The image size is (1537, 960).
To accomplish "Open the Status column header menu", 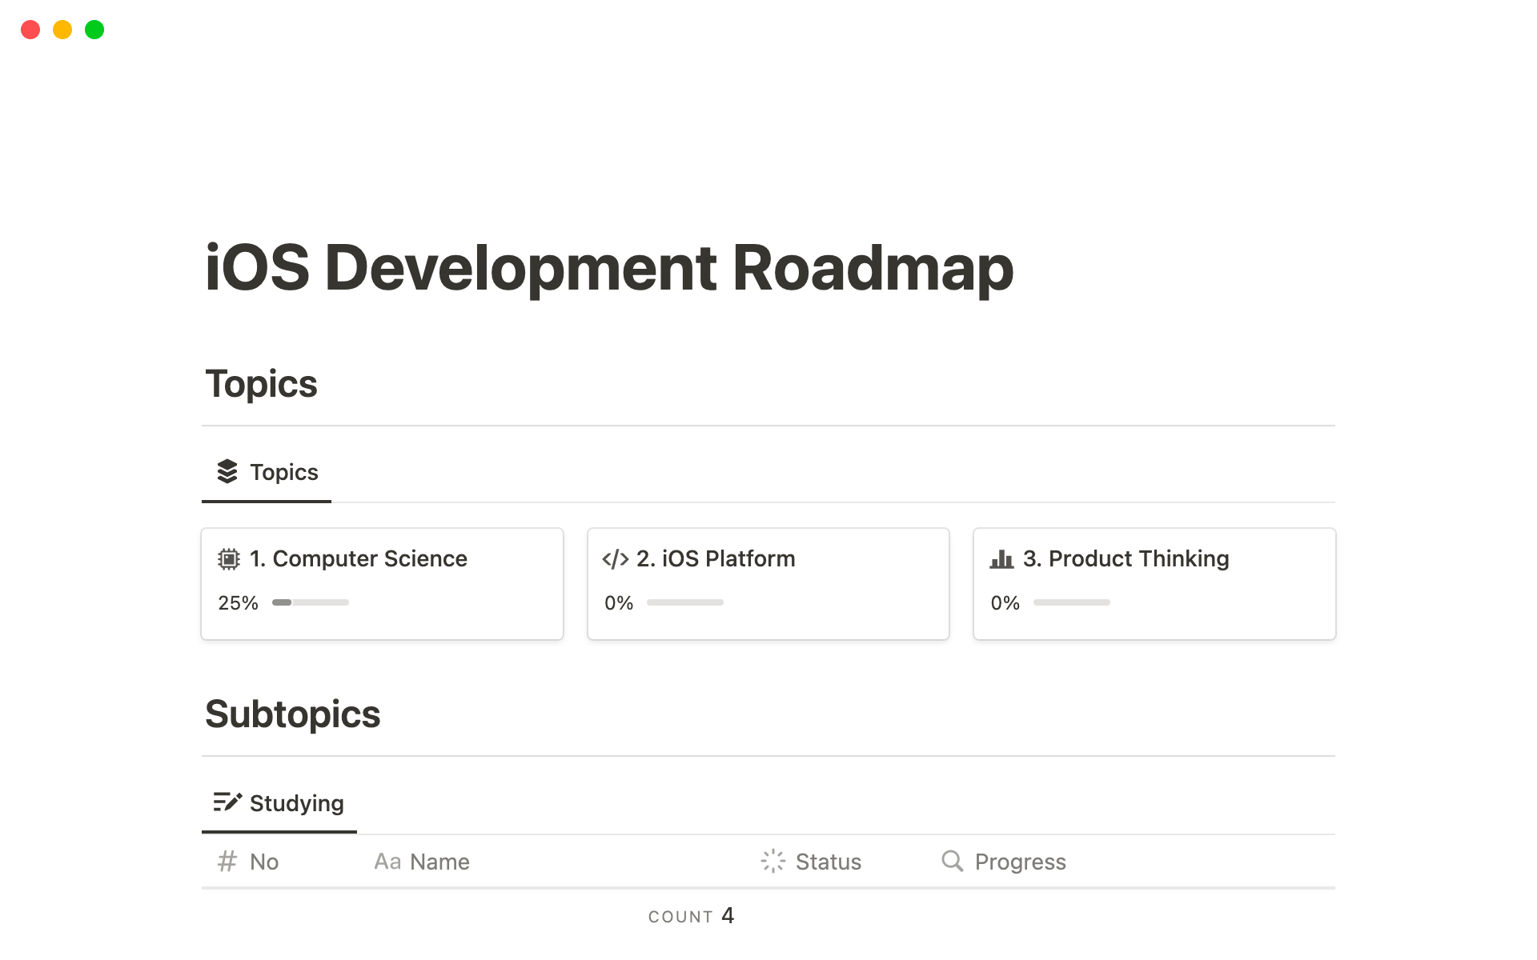I will point(828,862).
